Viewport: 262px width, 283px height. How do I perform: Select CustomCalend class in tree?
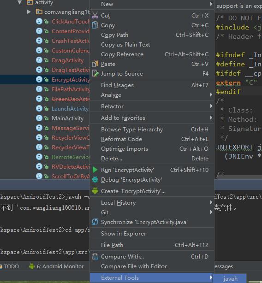tap(71, 51)
